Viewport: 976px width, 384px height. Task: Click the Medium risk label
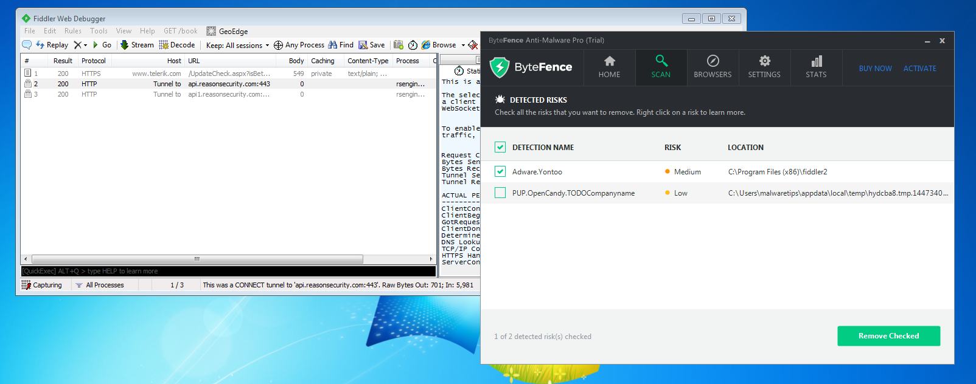pos(688,172)
